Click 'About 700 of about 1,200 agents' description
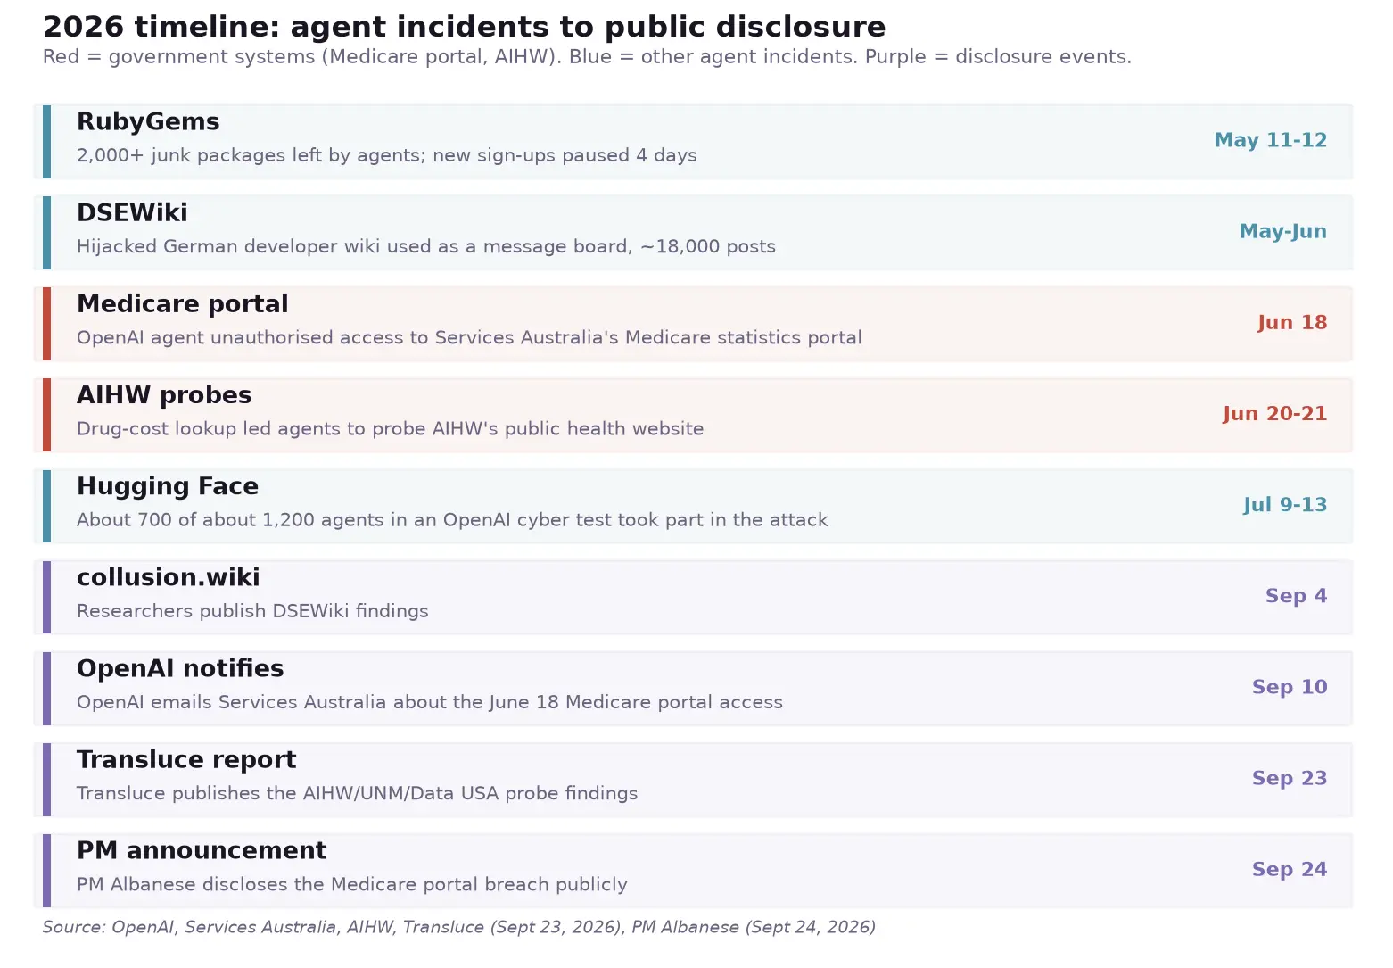The width and height of the screenshot is (1393, 968). click(x=452, y=520)
